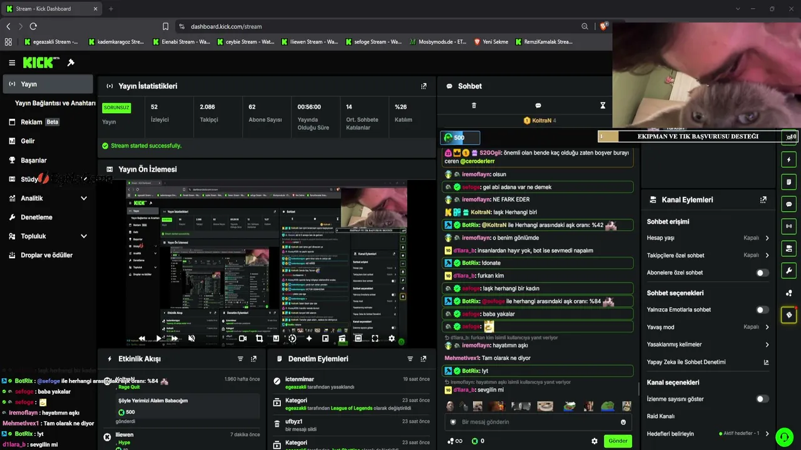This screenshot has height=450, width=801.
Task: Open Yayın Bağlantısı ve Anahtarı in the sidebar
Action: click(x=55, y=103)
